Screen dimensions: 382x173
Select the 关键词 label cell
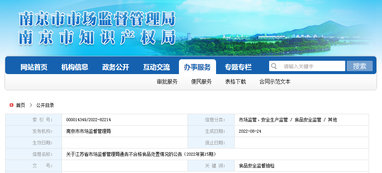pyautogui.click(x=211, y=166)
